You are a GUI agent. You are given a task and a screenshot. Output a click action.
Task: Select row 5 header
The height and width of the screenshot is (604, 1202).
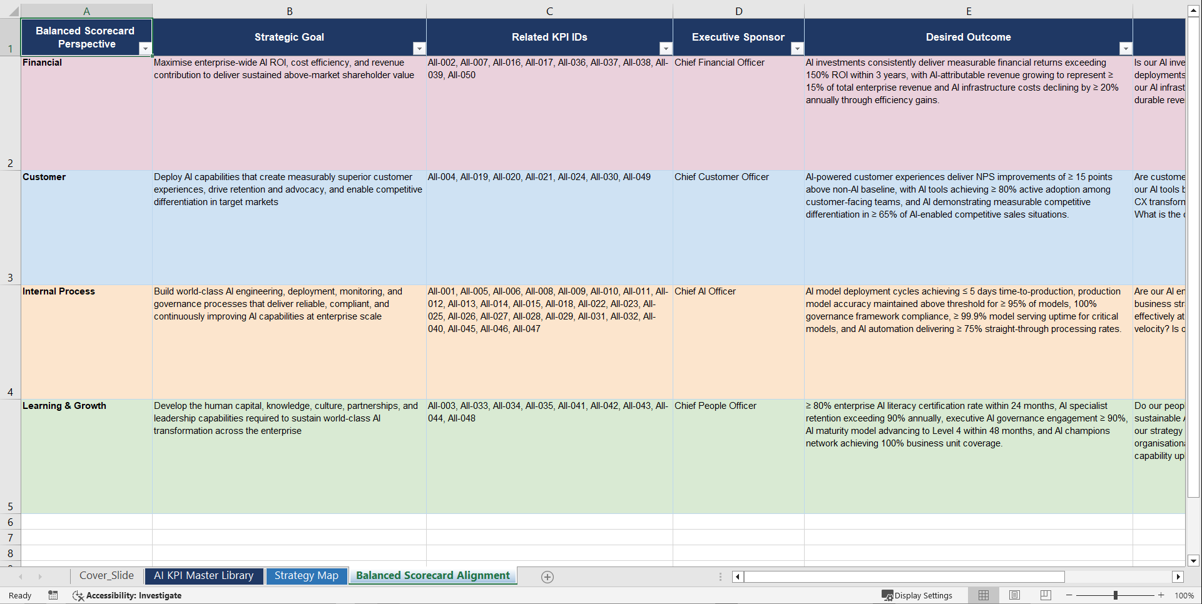point(10,456)
